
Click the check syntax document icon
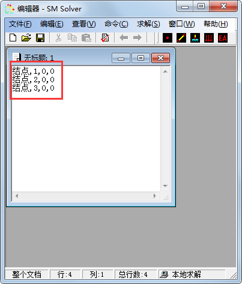(105, 38)
